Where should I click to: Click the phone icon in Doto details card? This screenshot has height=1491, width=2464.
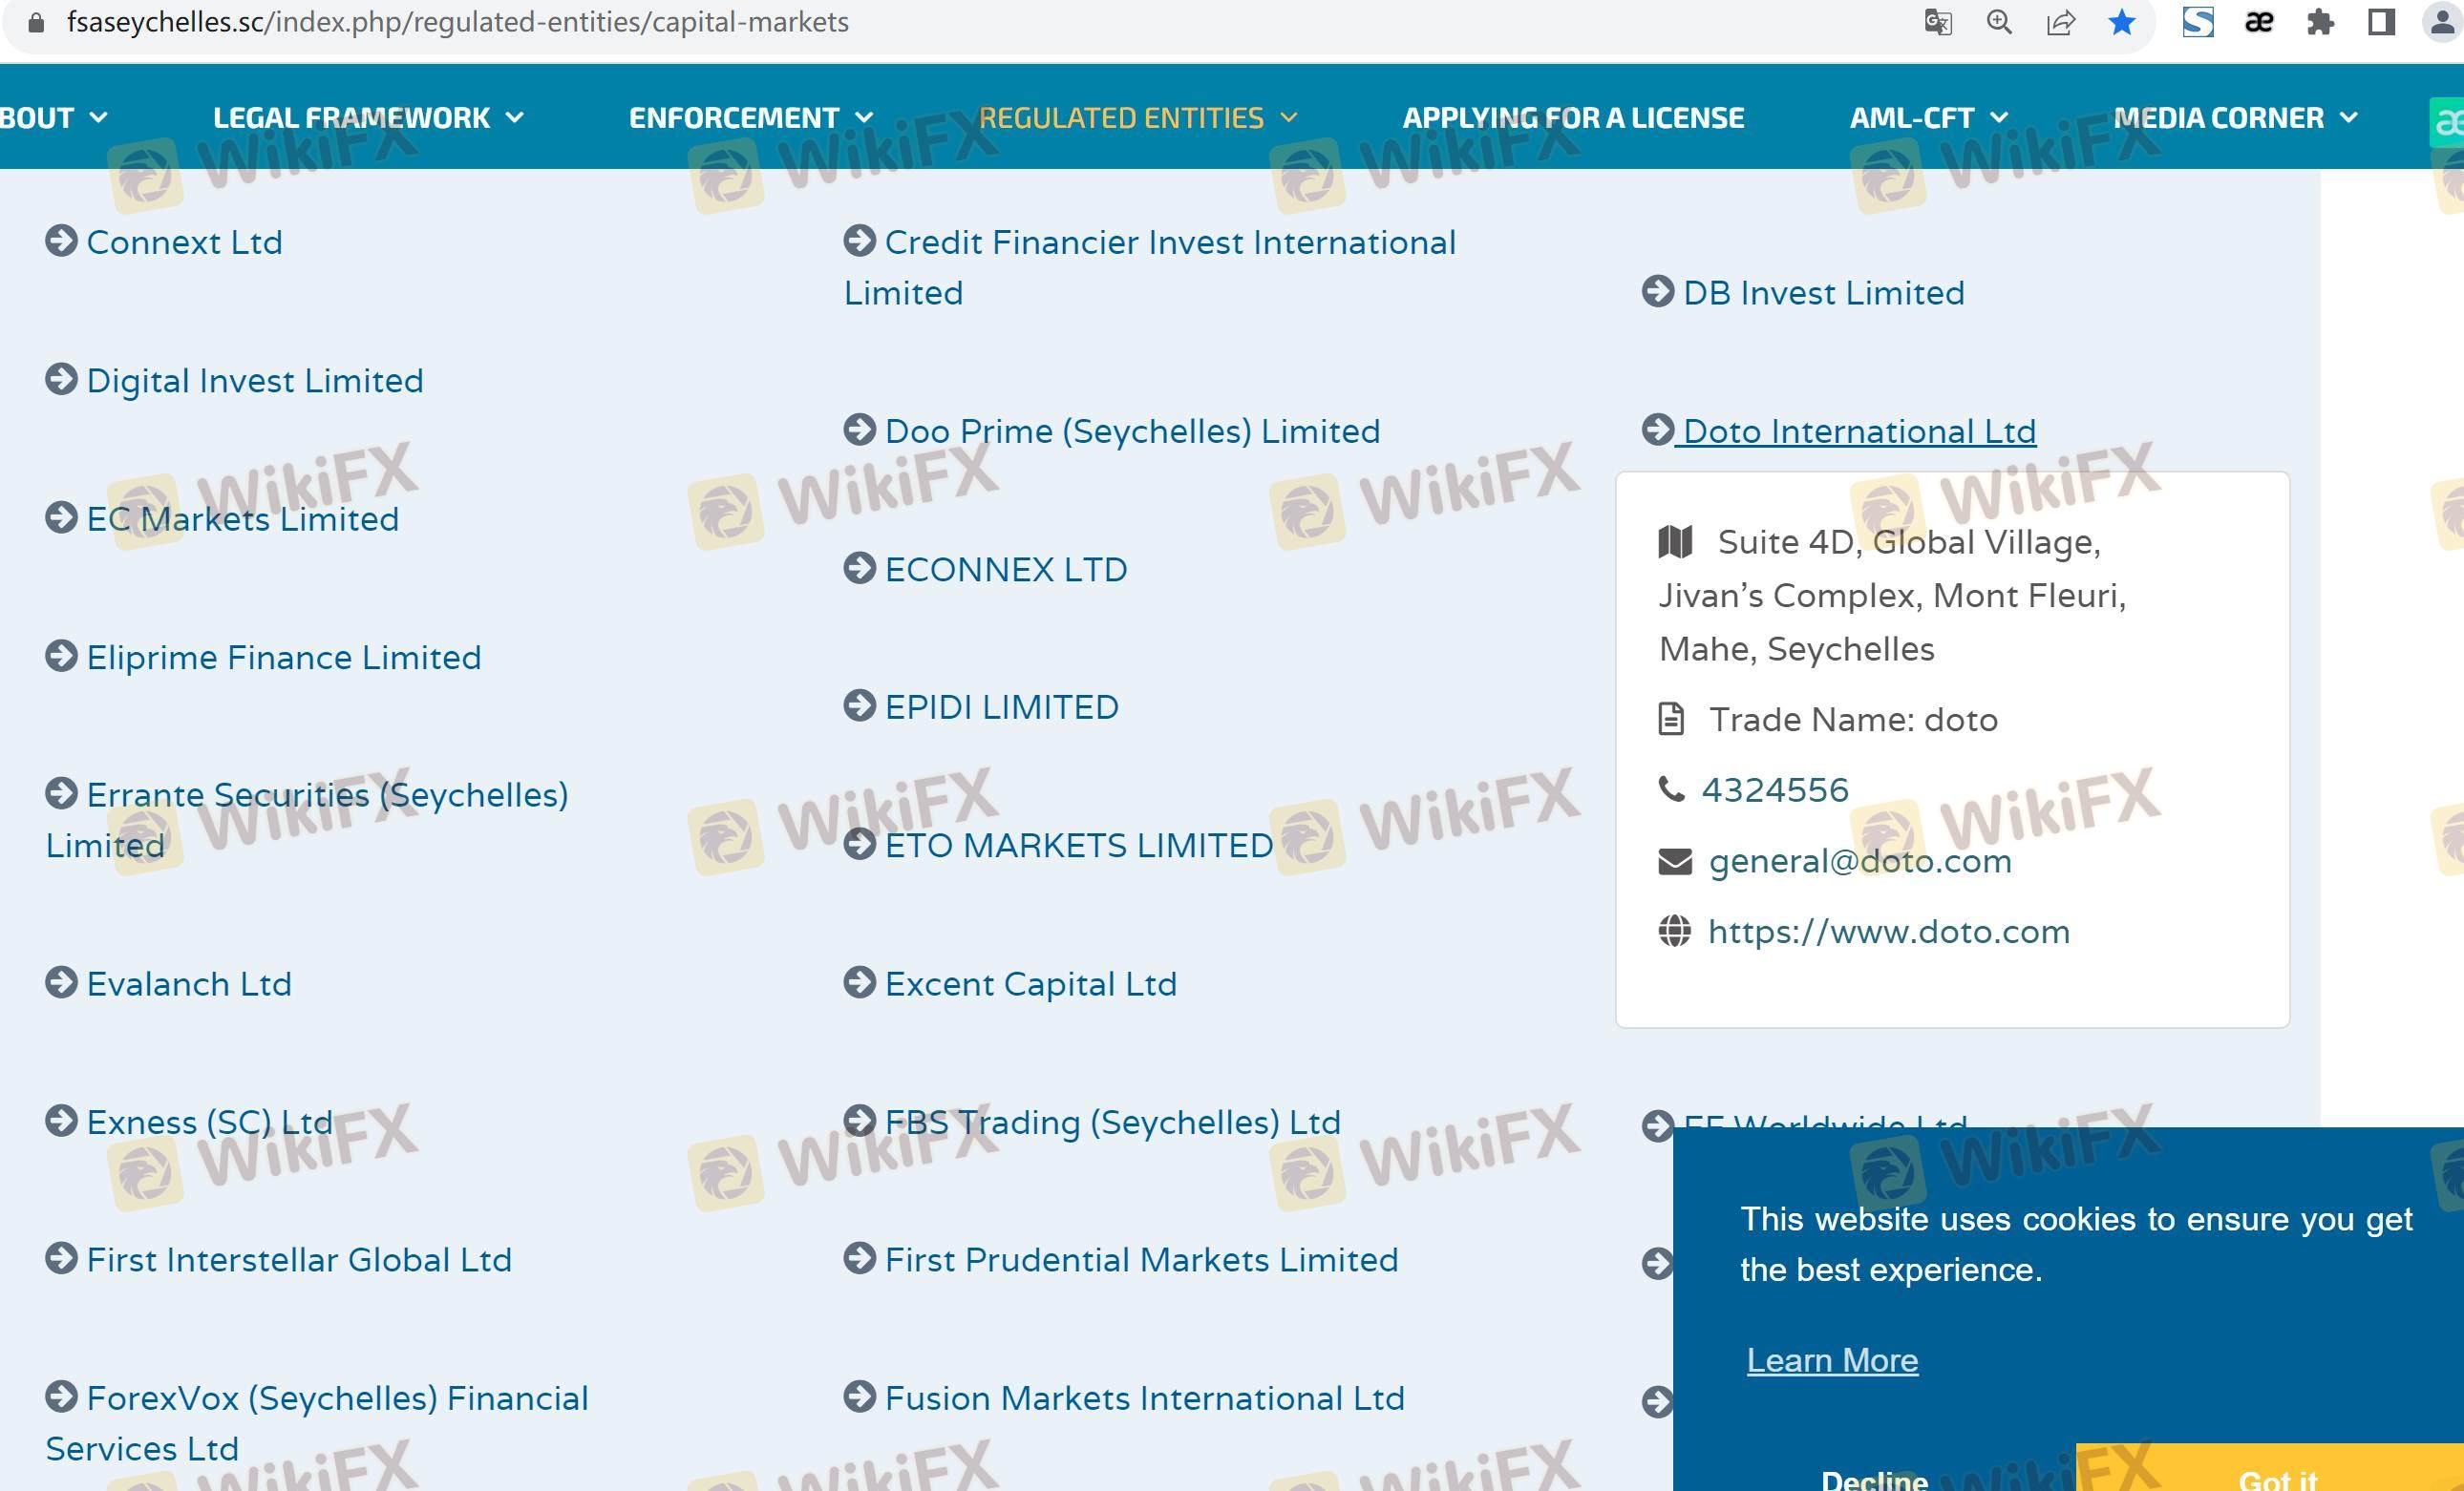pyautogui.click(x=1671, y=789)
